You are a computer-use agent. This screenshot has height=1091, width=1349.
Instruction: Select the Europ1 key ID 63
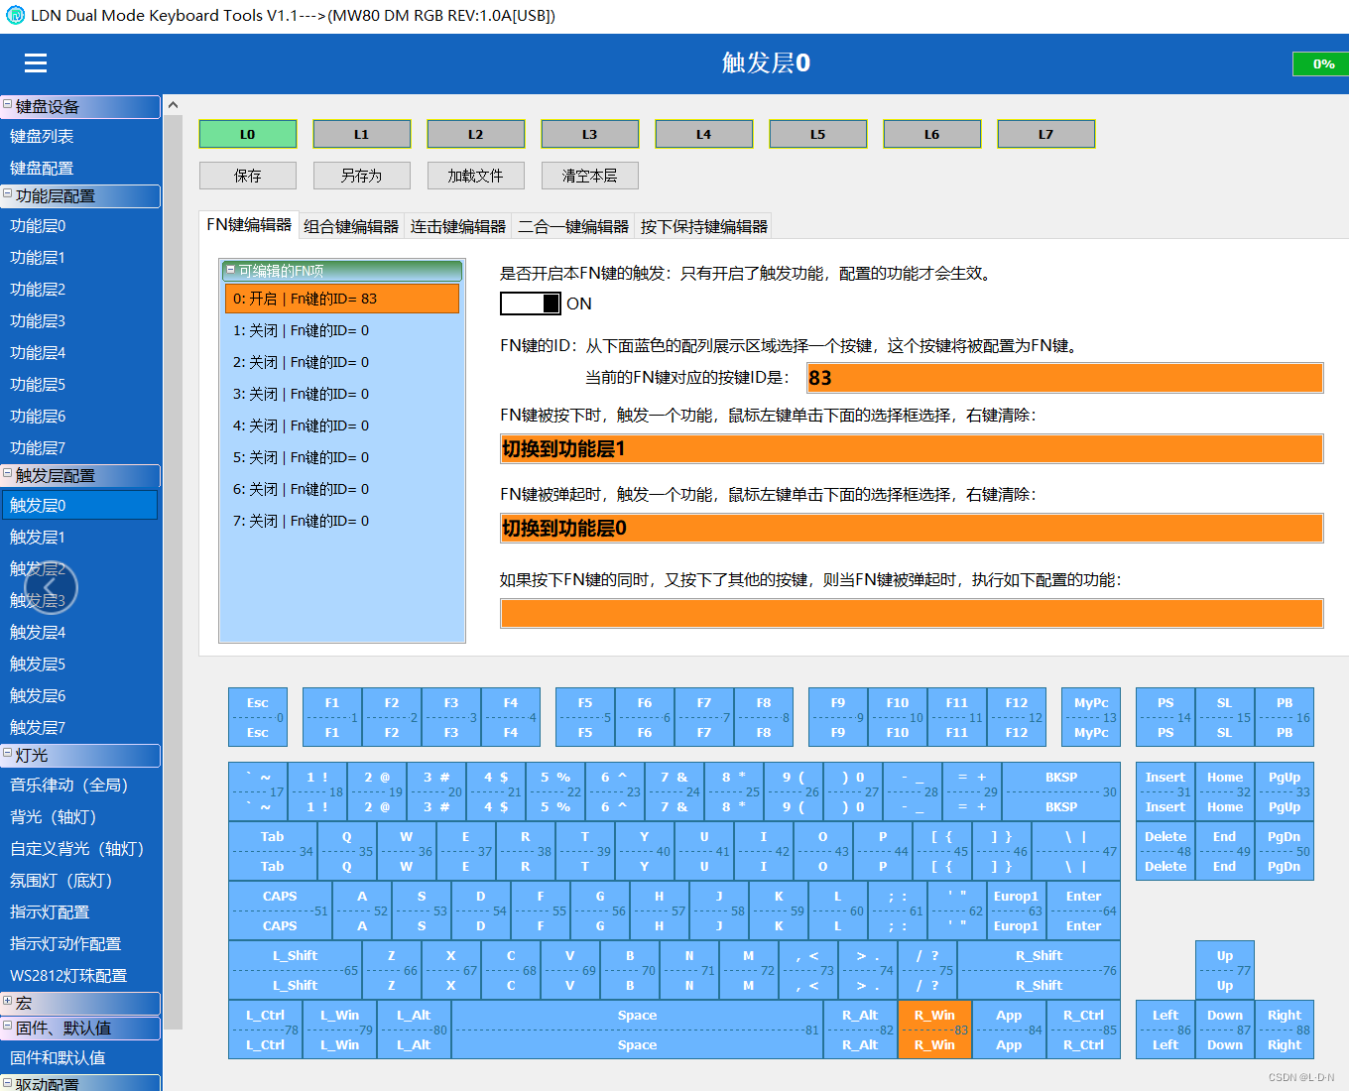tap(1017, 910)
